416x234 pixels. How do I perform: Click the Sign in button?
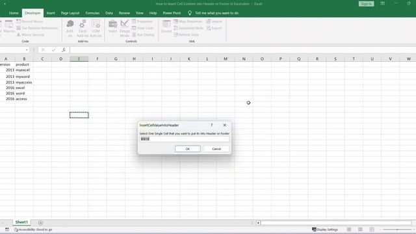[366, 4]
